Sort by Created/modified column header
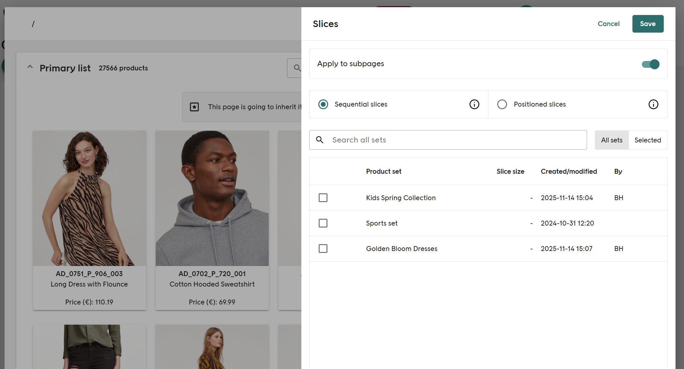This screenshot has height=369, width=684. click(568, 171)
